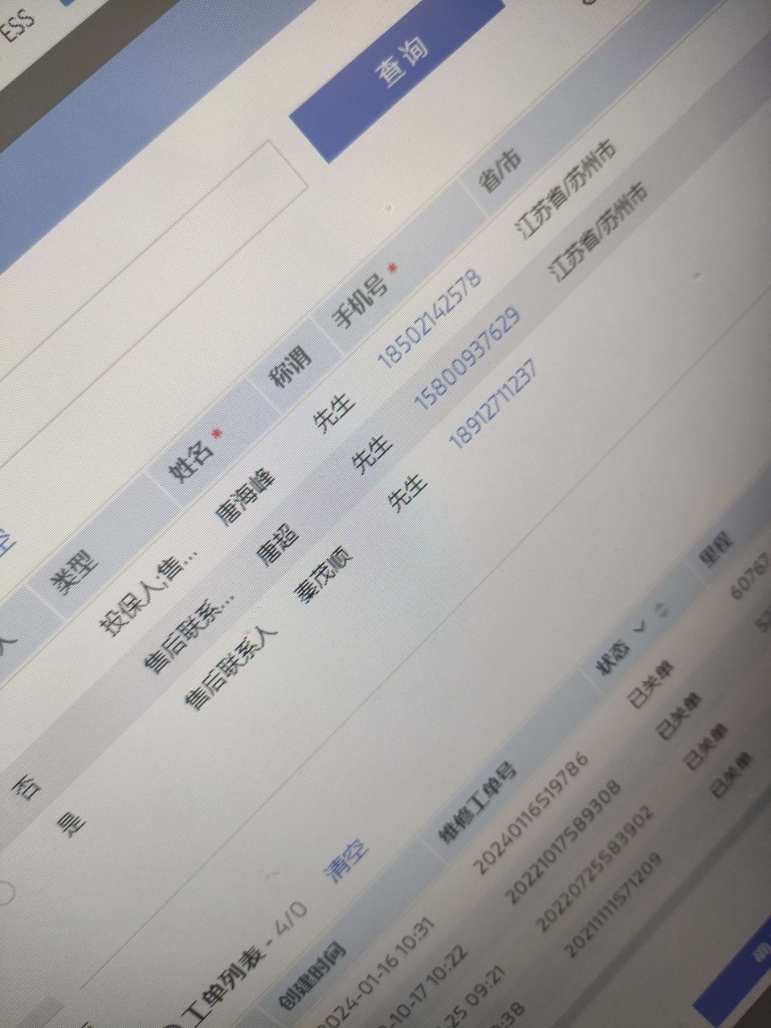Click 先生 in 秦茂顺's row
The height and width of the screenshot is (1028, 771).
(408, 493)
